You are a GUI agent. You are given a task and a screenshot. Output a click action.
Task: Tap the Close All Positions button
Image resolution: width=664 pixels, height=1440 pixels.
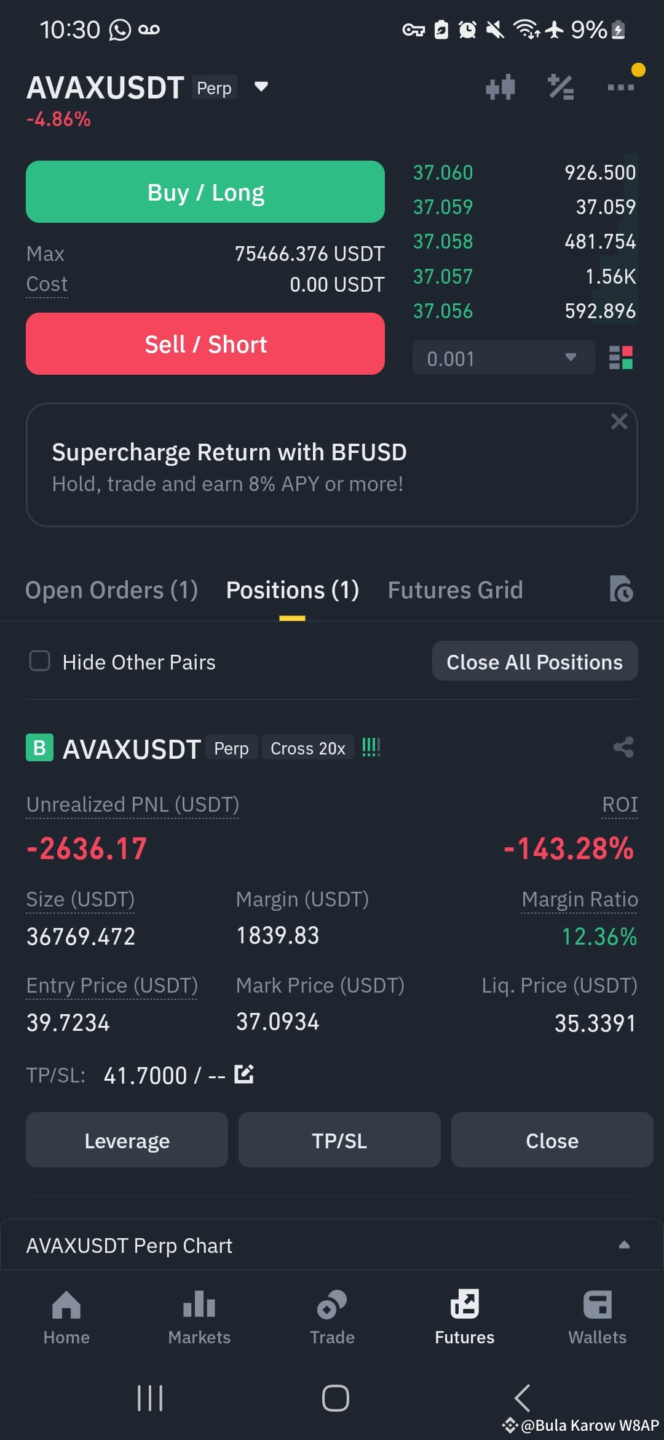tap(535, 662)
